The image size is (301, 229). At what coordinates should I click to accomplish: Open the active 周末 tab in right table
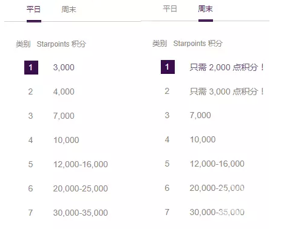click(x=205, y=9)
